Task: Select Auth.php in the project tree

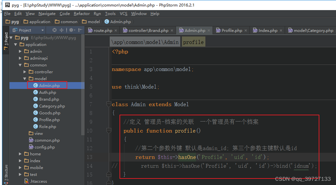Action: [45, 92]
